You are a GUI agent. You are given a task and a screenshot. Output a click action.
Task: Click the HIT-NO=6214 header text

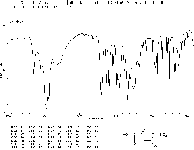point(22,2)
